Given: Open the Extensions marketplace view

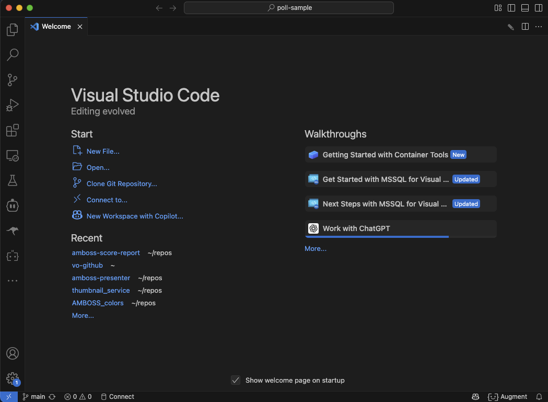Looking at the screenshot, I should point(12,130).
